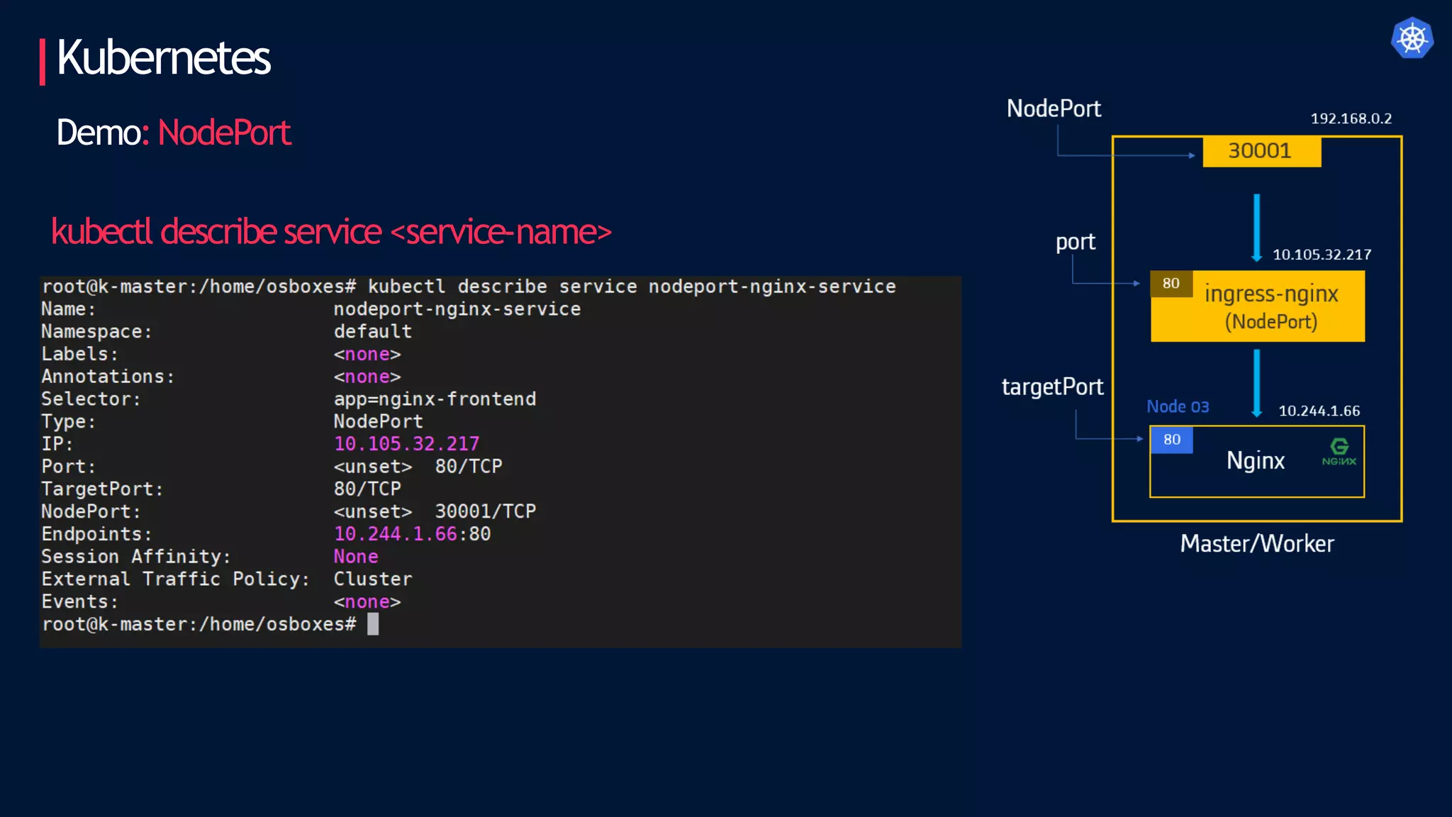Click the terminal cursor at prompt

tap(373, 624)
